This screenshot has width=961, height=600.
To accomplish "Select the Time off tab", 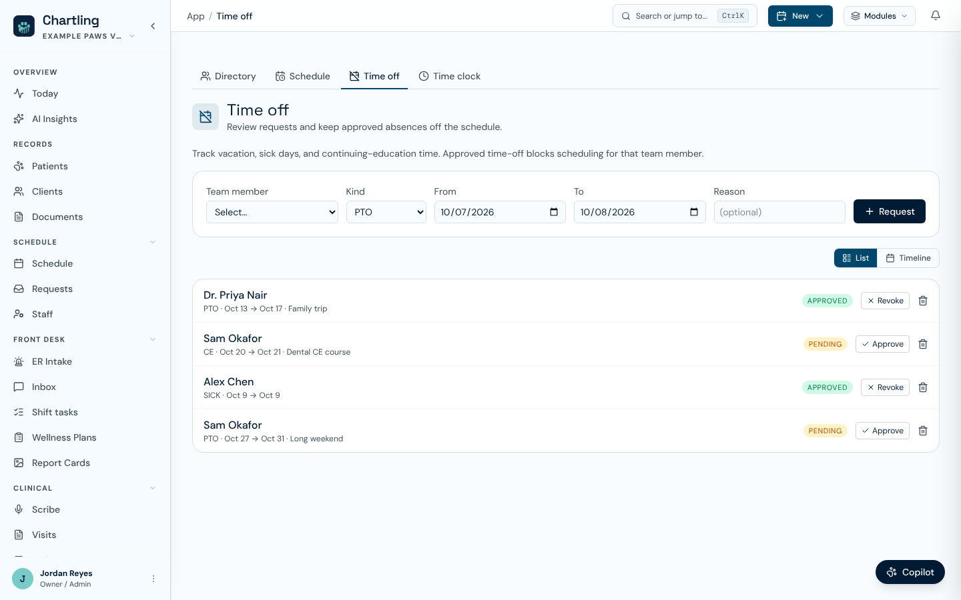I will (374, 76).
